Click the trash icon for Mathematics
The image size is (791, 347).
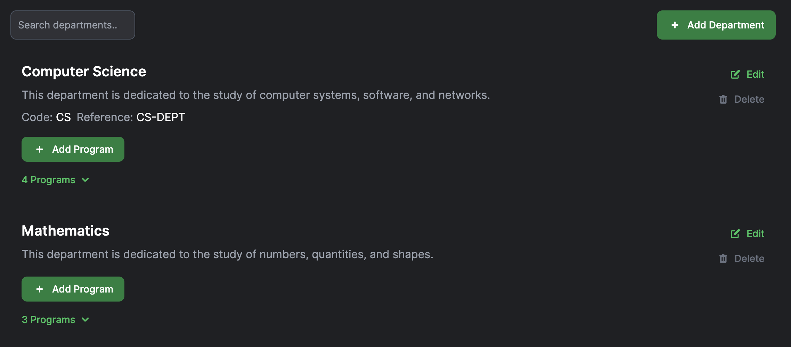click(723, 259)
